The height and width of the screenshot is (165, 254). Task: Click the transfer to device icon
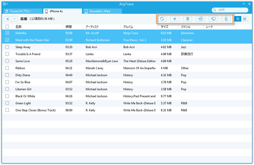click(226, 19)
